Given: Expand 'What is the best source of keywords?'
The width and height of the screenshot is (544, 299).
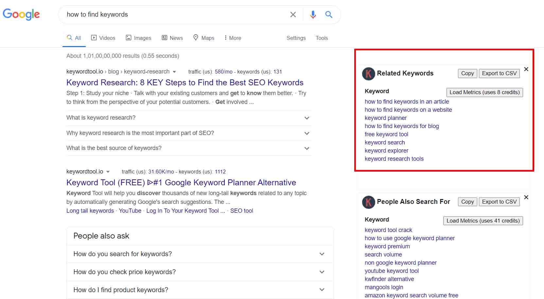Looking at the screenshot, I should tap(188, 148).
